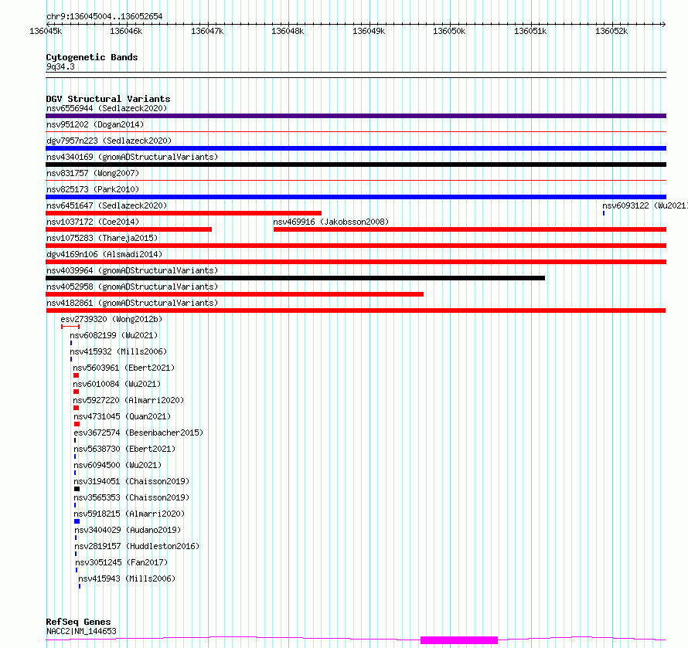Select the blue dgv7957n223 variant bar

point(356,148)
